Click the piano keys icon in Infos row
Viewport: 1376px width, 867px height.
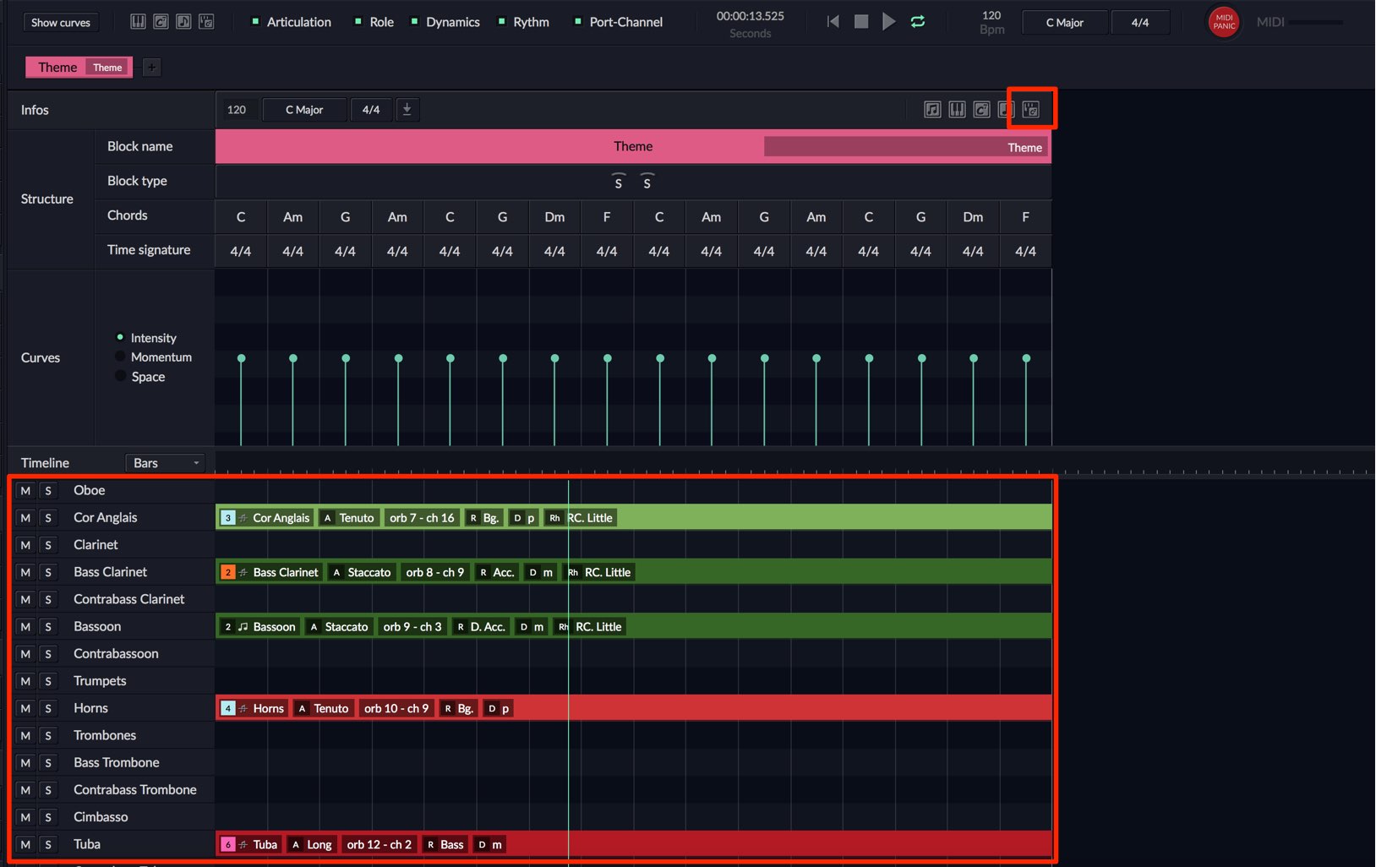[957, 109]
